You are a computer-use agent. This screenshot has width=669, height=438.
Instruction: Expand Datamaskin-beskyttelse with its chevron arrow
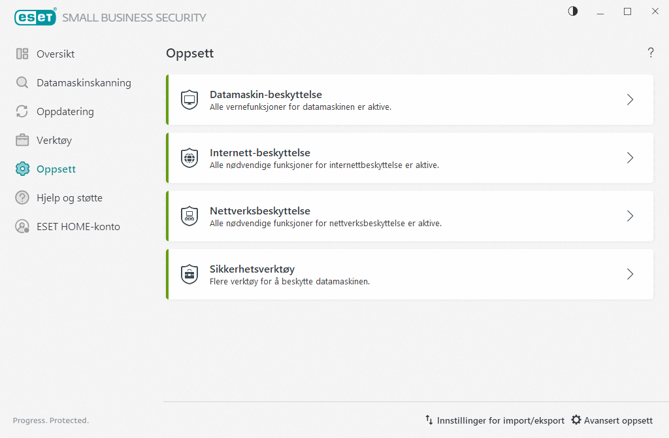tap(630, 100)
